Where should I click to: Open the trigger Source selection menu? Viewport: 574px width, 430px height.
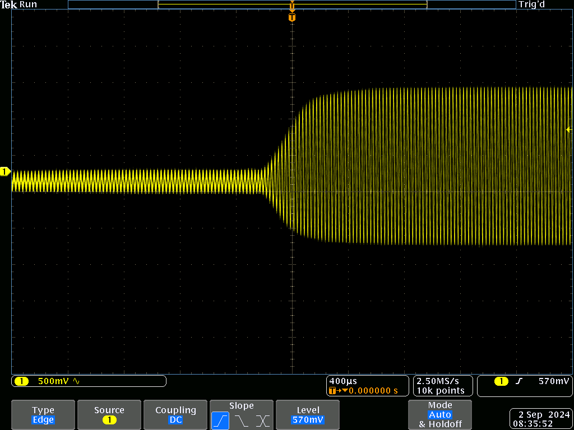tap(109, 414)
